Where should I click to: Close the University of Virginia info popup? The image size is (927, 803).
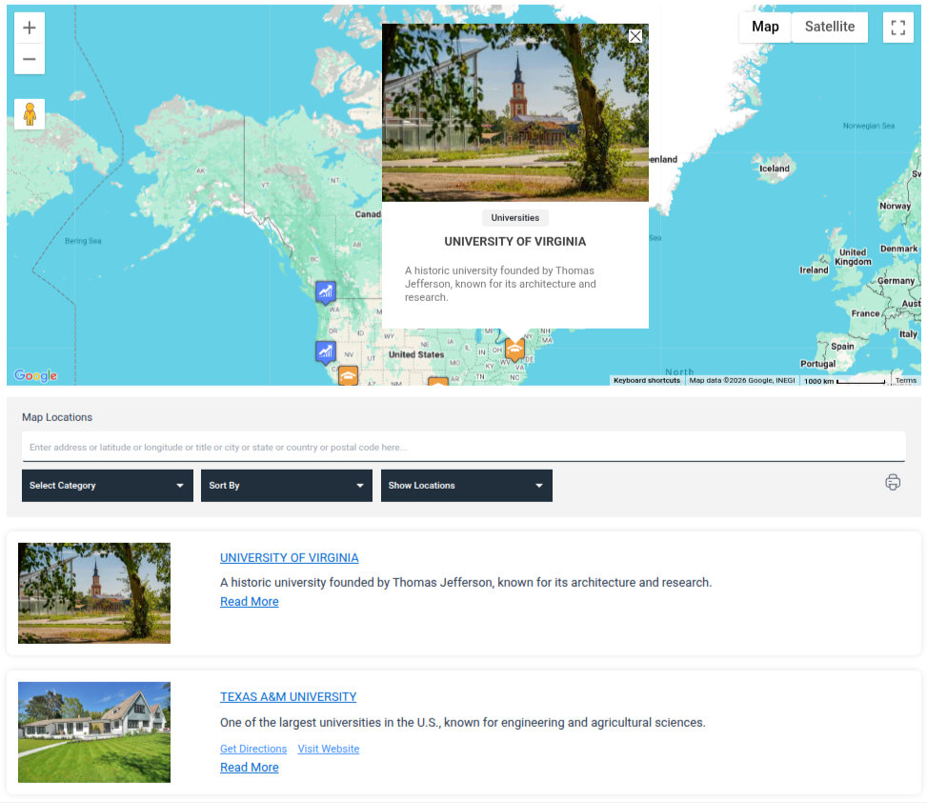click(635, 35)
